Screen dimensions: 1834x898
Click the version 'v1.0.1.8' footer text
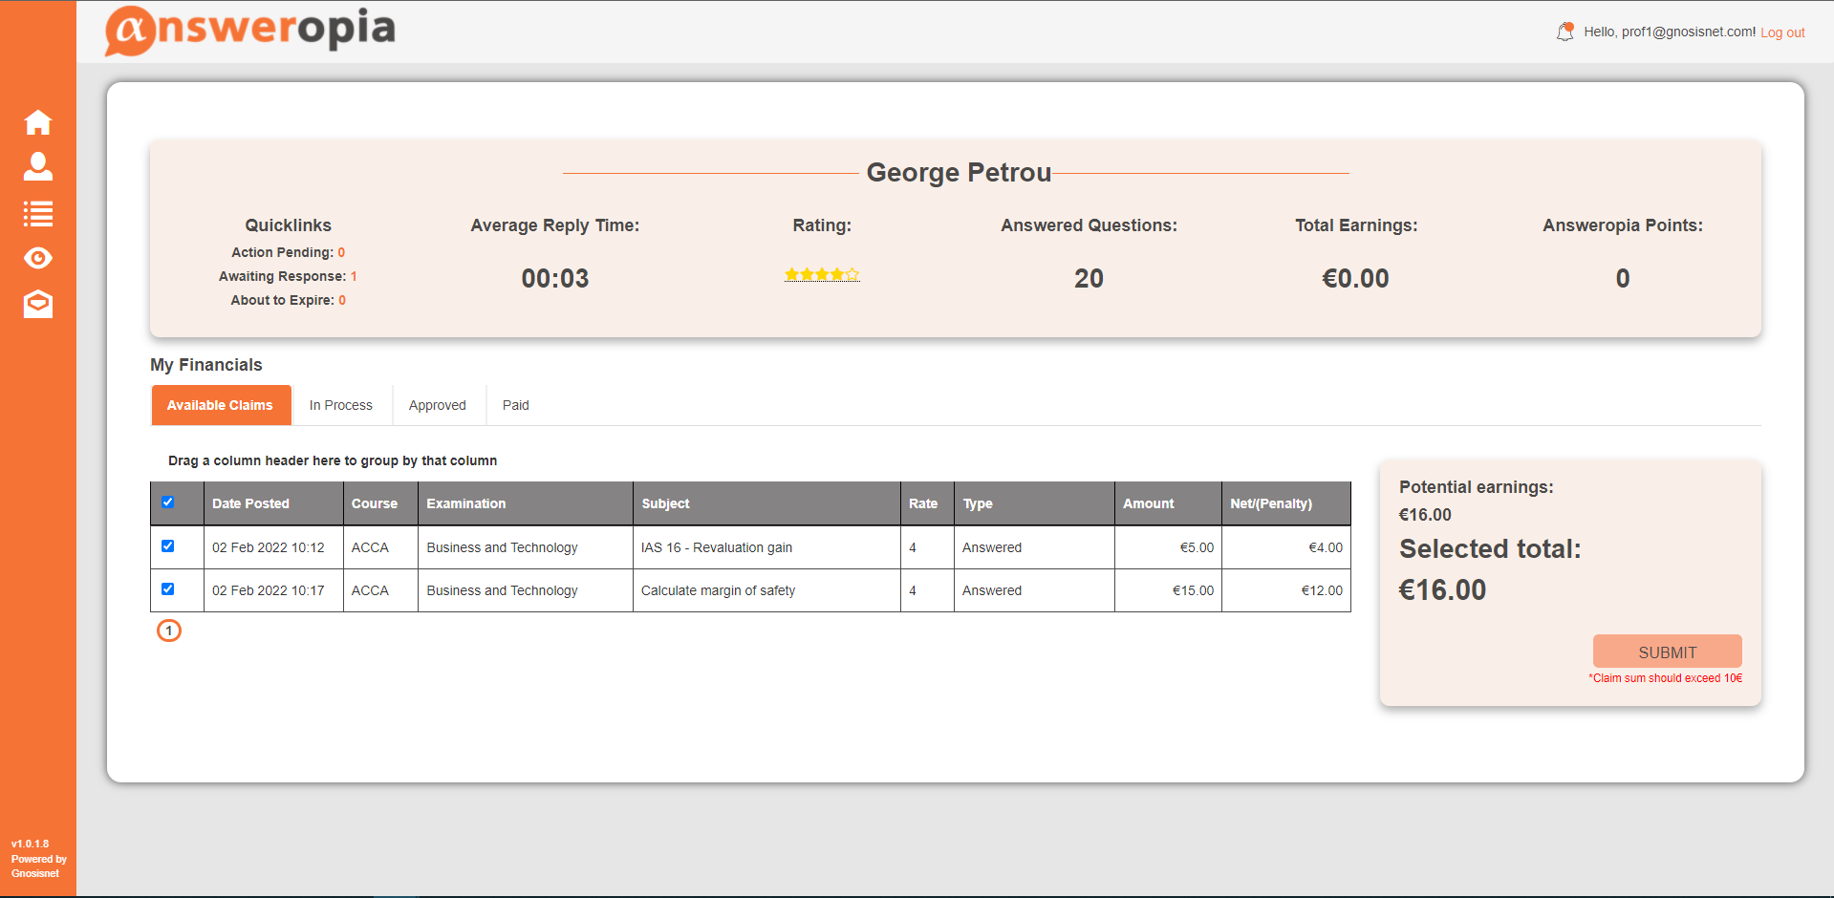coord(30,844)
